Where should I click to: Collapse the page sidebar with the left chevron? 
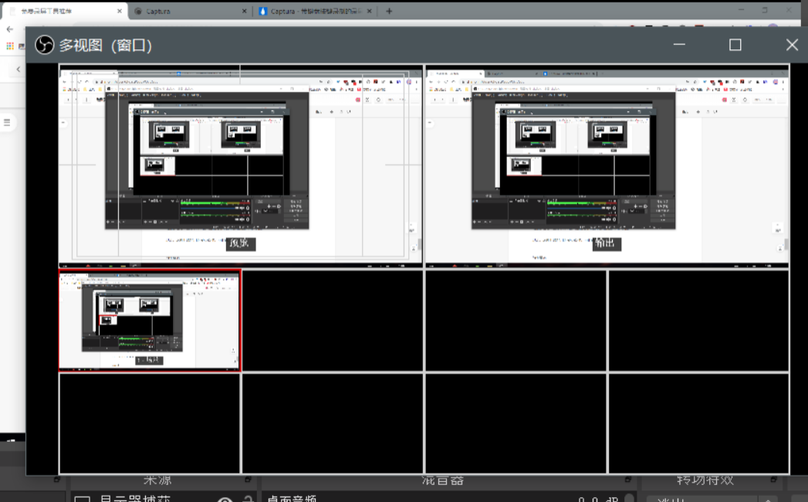pos(19,69)
